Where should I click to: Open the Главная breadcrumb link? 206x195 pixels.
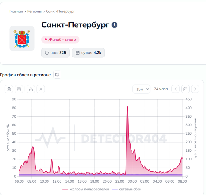(x=16, y=11)
